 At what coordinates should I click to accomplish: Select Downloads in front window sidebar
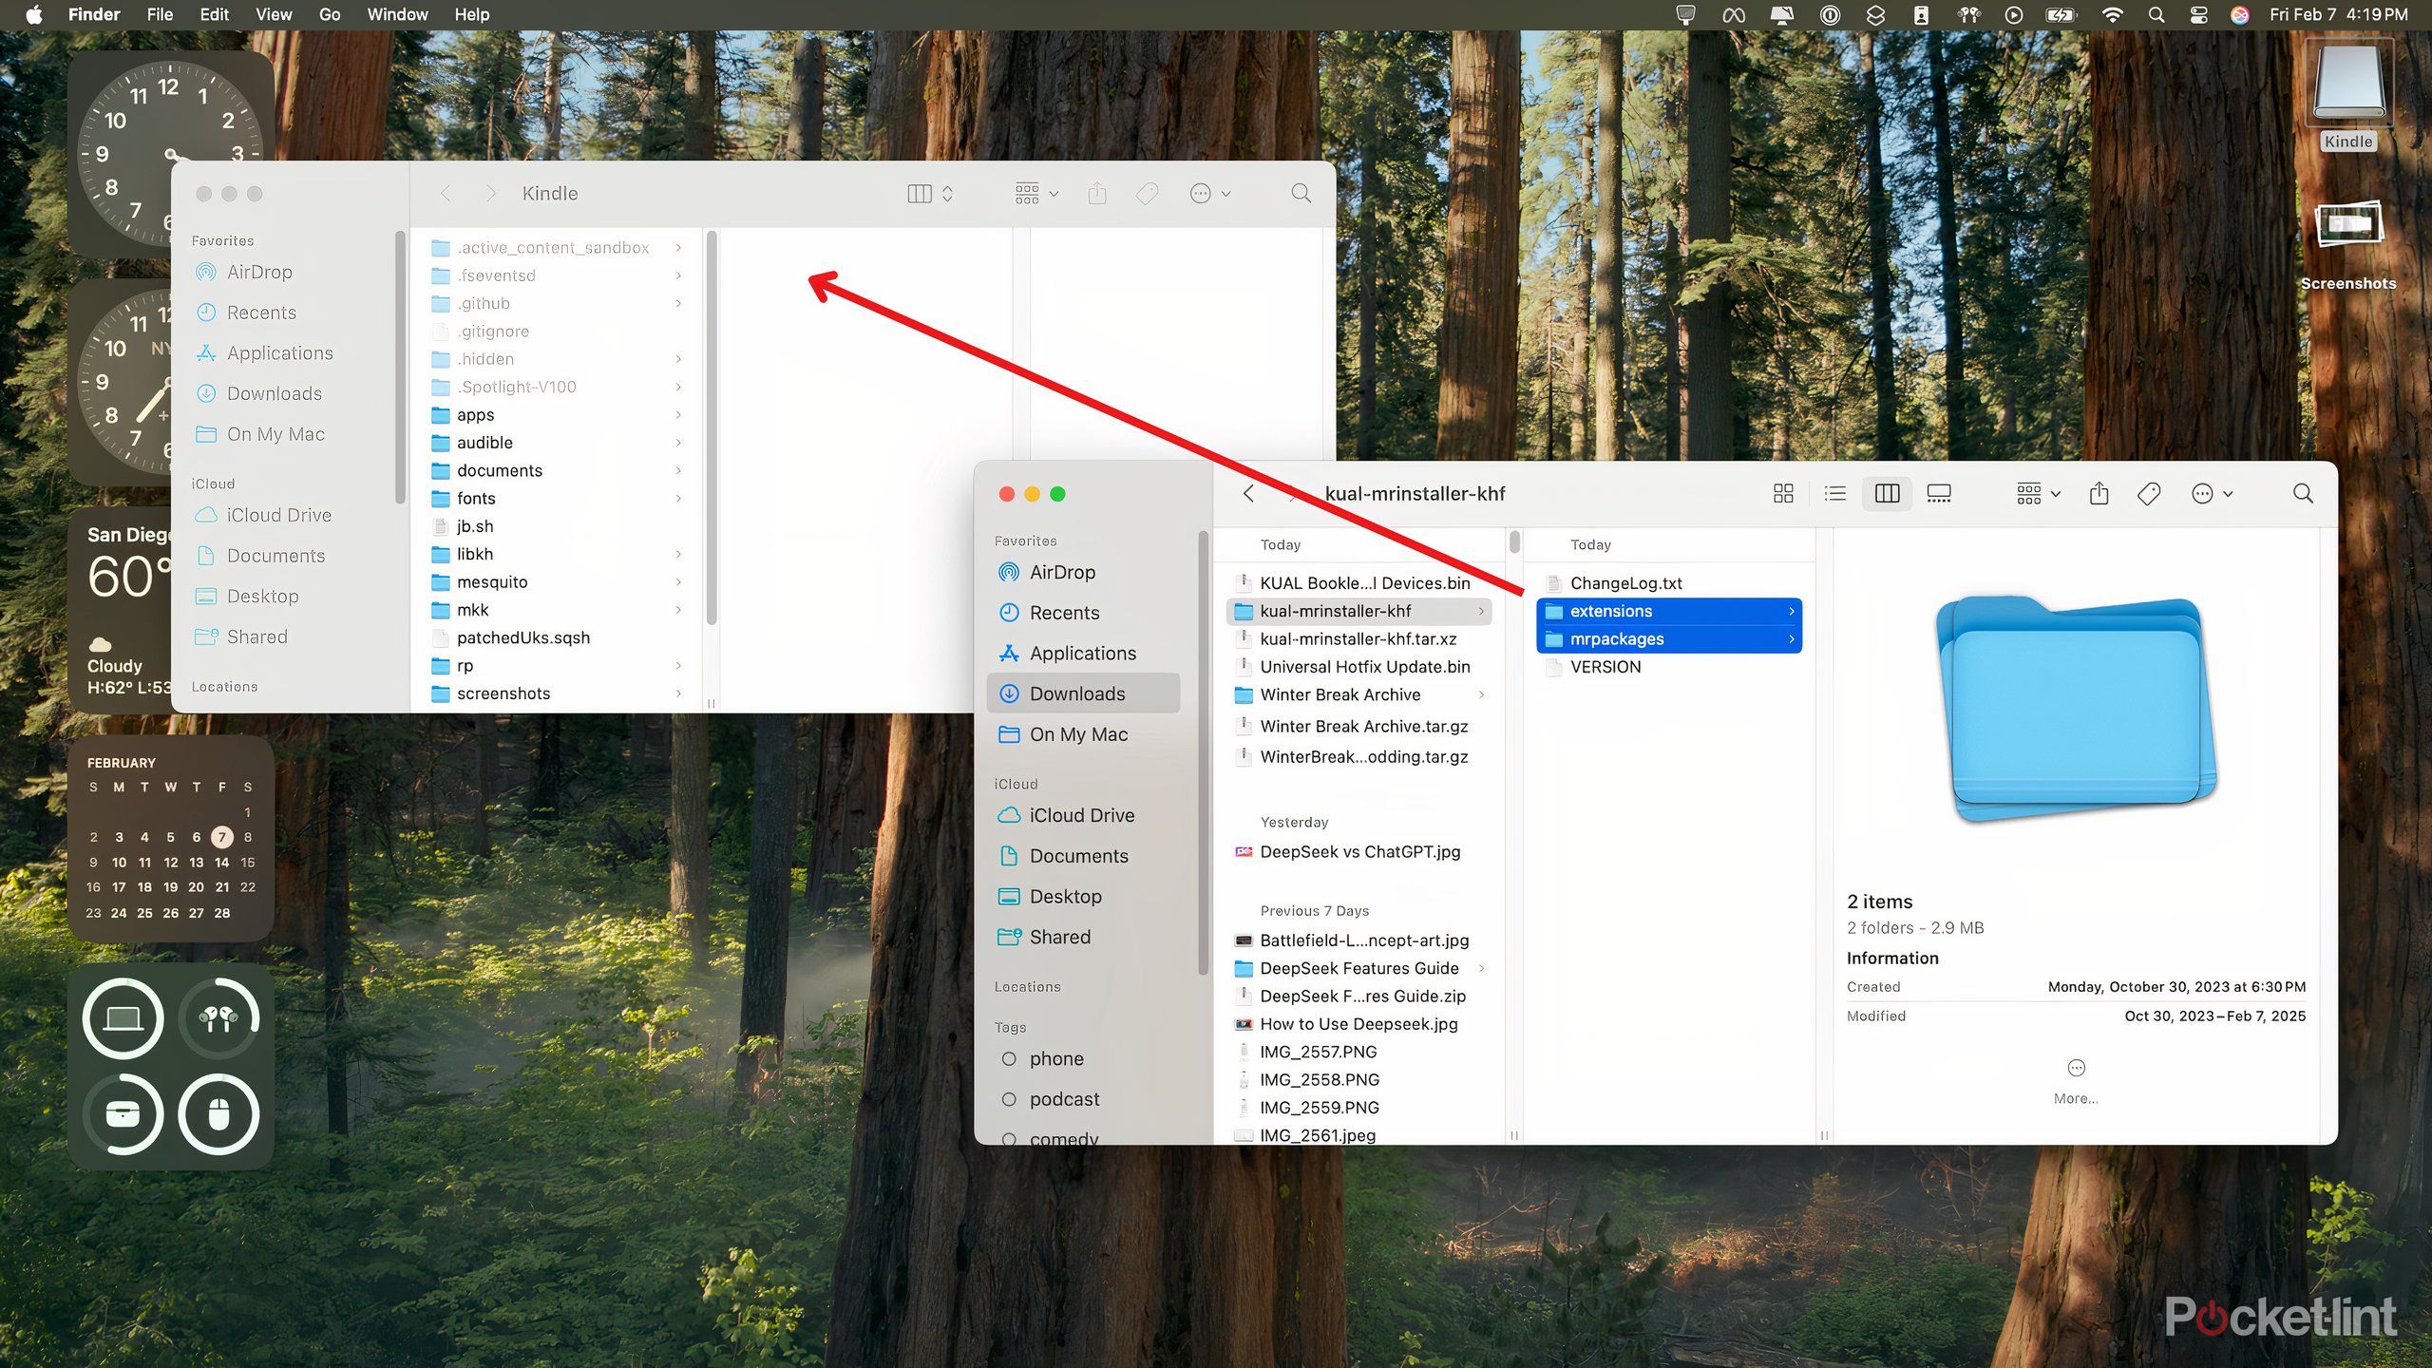1083,693
